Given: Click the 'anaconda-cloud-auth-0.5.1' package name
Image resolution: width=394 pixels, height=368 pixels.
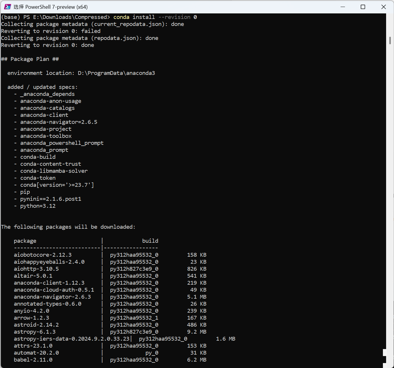Looking at the screenshot, I should tap(54, 290).
